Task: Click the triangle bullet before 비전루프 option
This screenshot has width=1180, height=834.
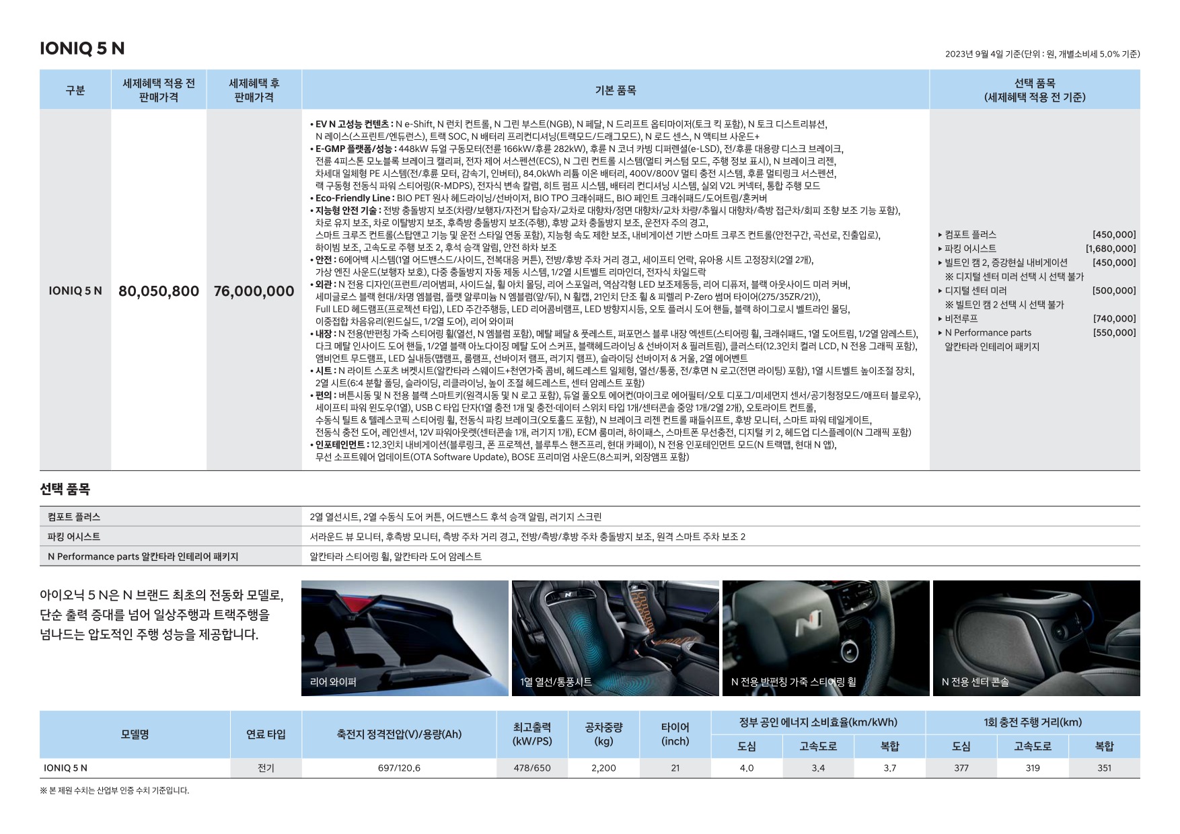Action: [940, 319]
